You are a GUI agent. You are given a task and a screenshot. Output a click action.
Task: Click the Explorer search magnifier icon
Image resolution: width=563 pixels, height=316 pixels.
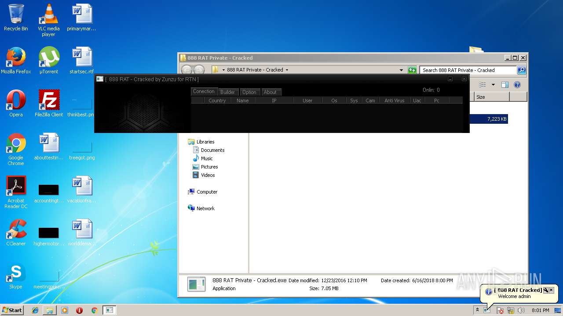click(x=521, y=70)
